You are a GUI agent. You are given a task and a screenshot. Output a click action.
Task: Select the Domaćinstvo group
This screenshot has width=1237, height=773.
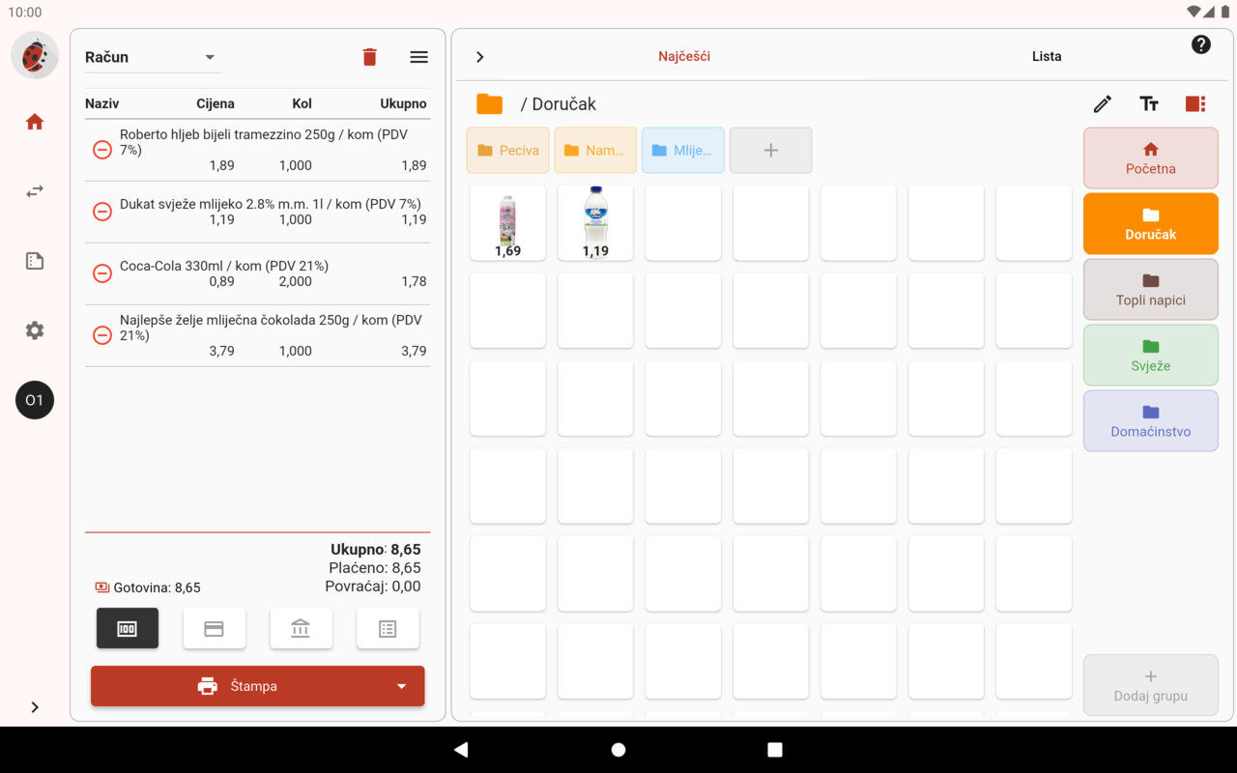[1151, 421]
